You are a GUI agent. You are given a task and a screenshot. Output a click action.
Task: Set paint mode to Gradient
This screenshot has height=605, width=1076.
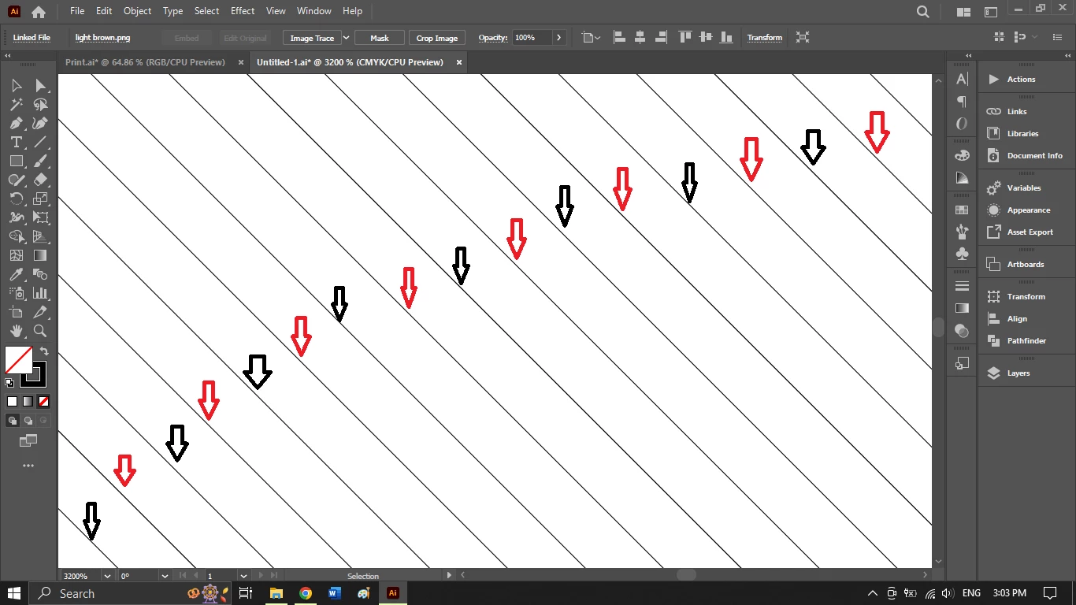(x=28, y=401)
